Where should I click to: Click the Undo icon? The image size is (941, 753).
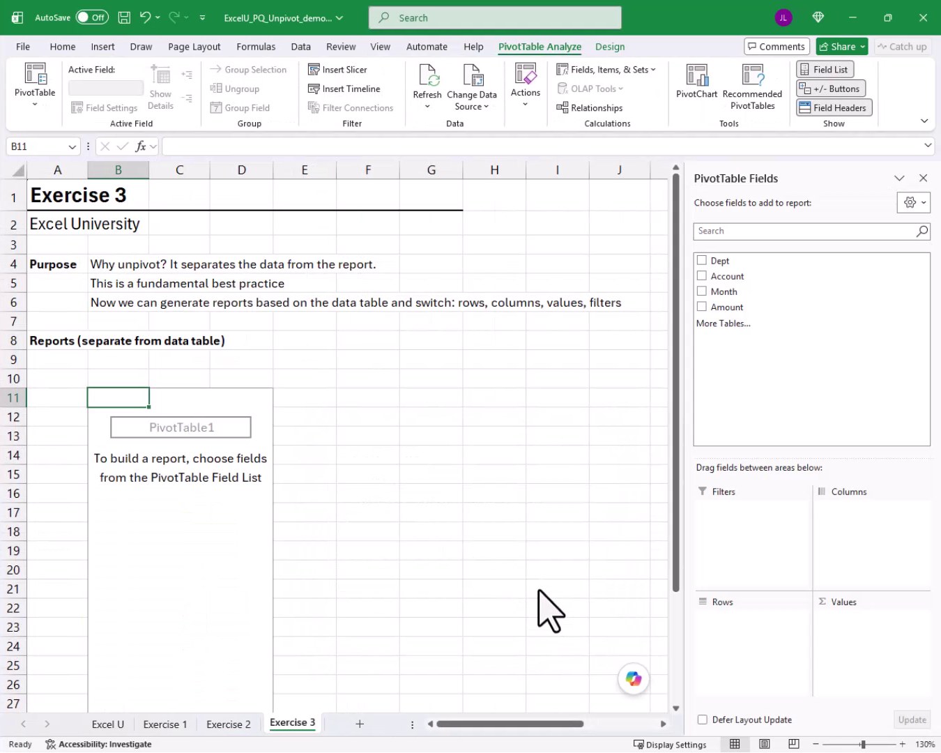(145, 17)
